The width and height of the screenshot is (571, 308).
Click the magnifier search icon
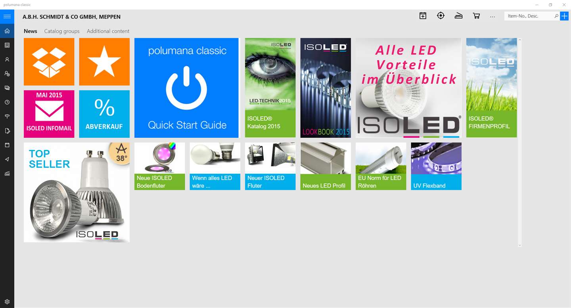click(x=556, y=16)
